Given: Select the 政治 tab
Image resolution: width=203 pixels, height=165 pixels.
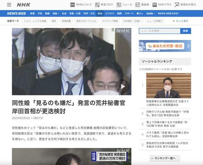Looking at the screenshot, I should 100,13.
